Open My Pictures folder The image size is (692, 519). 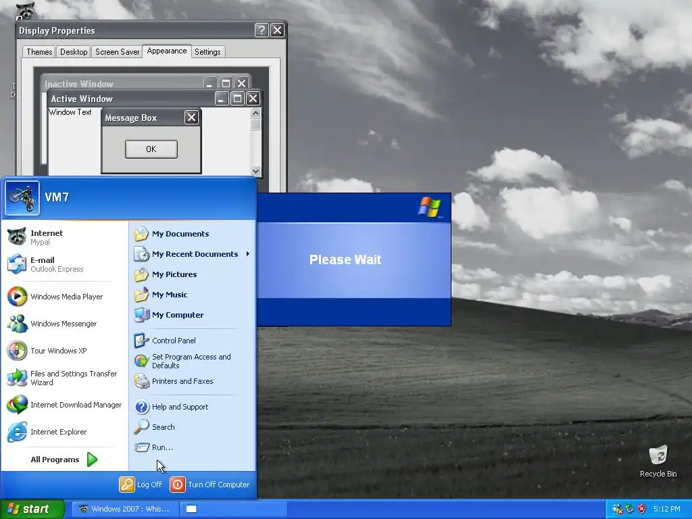pyautogui.click(x=193, y=274)
